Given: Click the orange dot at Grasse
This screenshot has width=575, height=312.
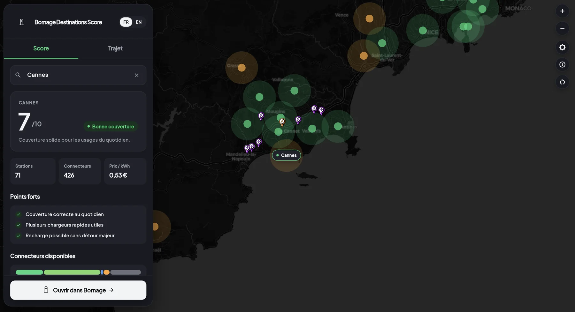Looking at the screenshot, I should (242, 68).
